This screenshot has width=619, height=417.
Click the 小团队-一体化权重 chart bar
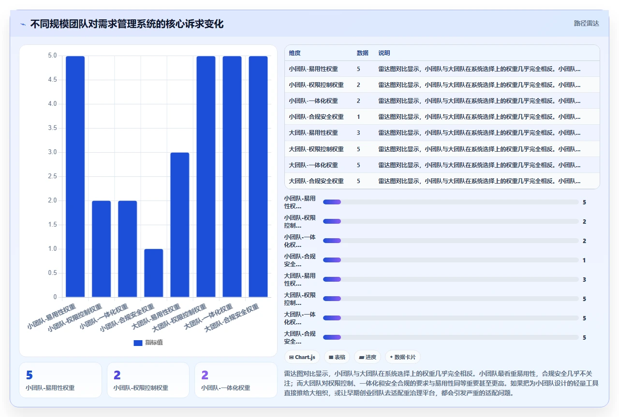(128, 249)
